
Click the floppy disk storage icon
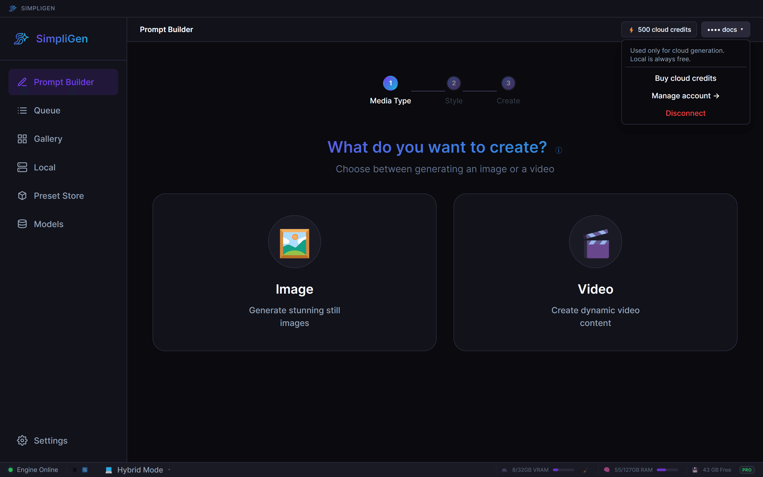[x=695, y=470]
